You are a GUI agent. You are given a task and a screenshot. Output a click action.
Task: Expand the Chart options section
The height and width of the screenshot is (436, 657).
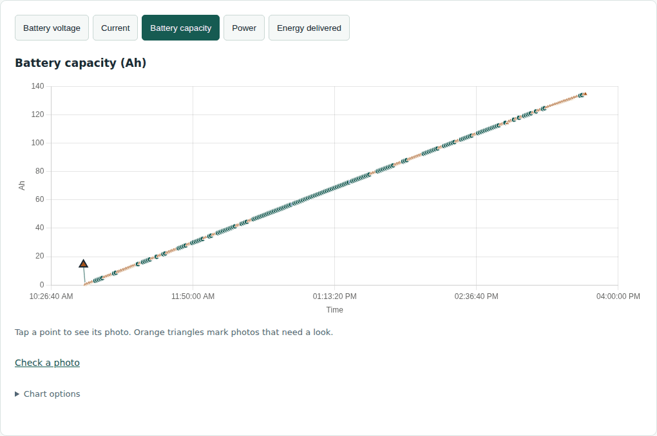[48, 394]
